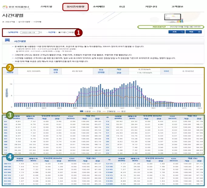This screenshot has height=188, width=207.
Task: Click the last meter reading time 2022년 09월 20일 (화) 09:00
Action: (185, 27)
